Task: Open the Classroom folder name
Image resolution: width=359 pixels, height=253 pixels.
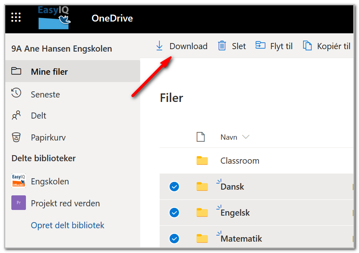Action: coord(240,161)
